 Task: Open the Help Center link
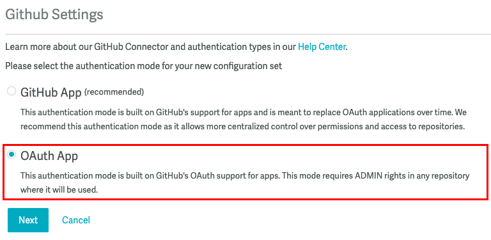tap(322, 47)
